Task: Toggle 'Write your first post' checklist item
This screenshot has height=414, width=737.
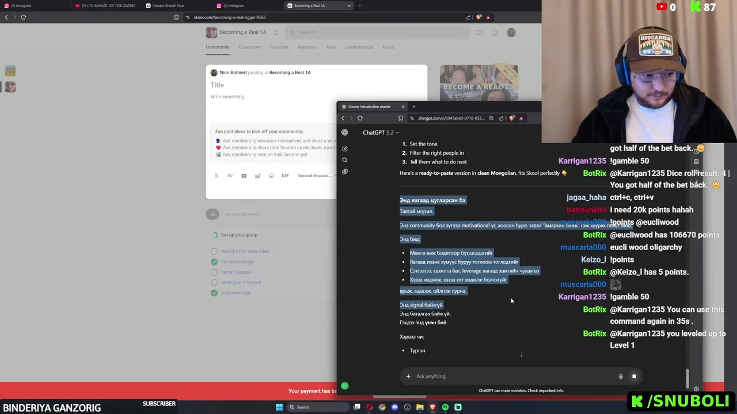Action: 214,282
